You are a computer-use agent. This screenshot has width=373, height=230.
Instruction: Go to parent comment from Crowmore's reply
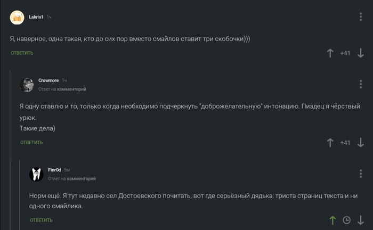coord(71,89)
